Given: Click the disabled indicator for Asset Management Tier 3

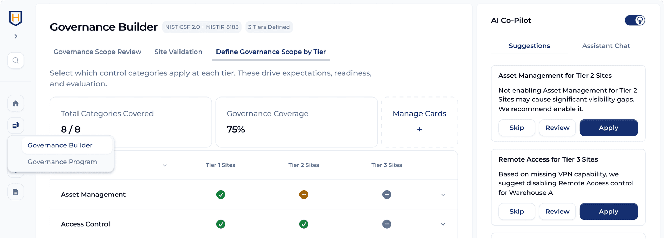Looking at the screenshot, I should pyautogui.click(x=387, y=195).
